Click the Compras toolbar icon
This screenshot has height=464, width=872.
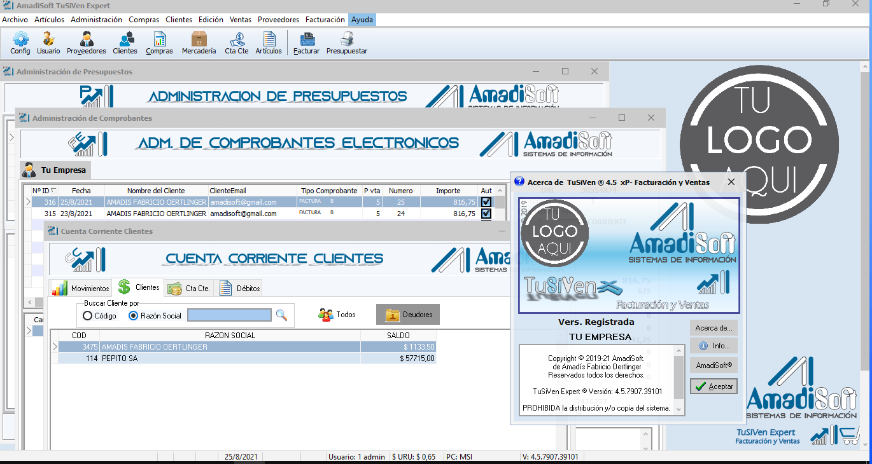coord(159,43)
